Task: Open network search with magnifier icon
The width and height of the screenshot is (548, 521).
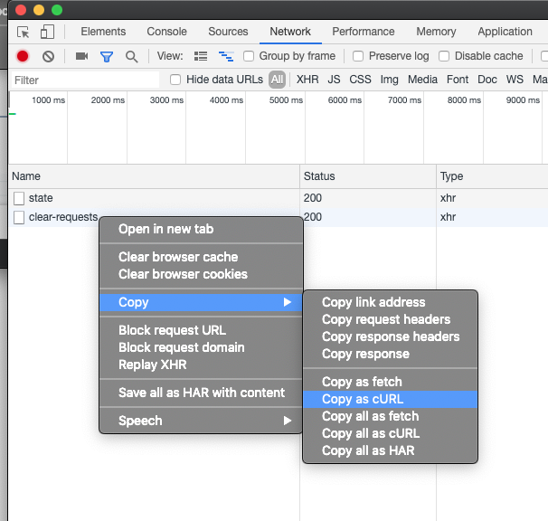Action: click(132, 56)
